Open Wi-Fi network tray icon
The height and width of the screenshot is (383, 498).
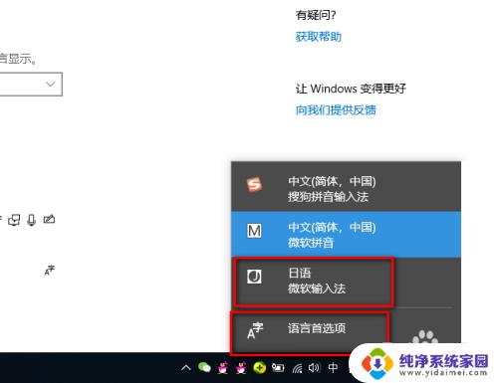coord(297,368)
